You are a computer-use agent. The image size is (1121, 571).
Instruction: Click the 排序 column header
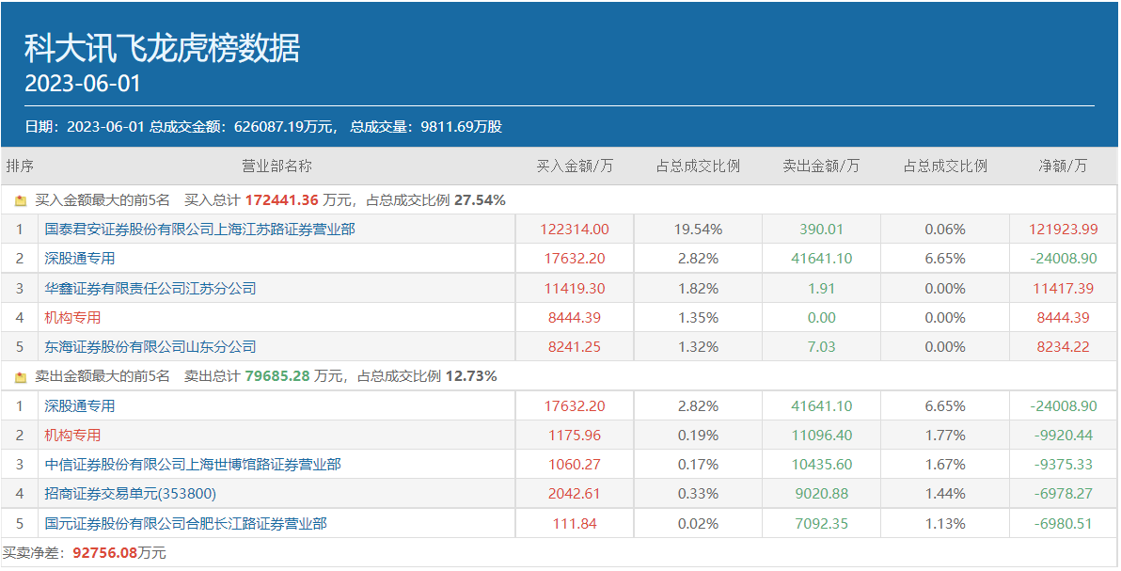tap(20, 167)
